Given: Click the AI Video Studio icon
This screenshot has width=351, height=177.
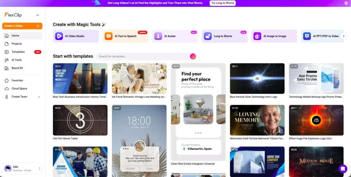Looking at the screenshot, I should (59, 36).
